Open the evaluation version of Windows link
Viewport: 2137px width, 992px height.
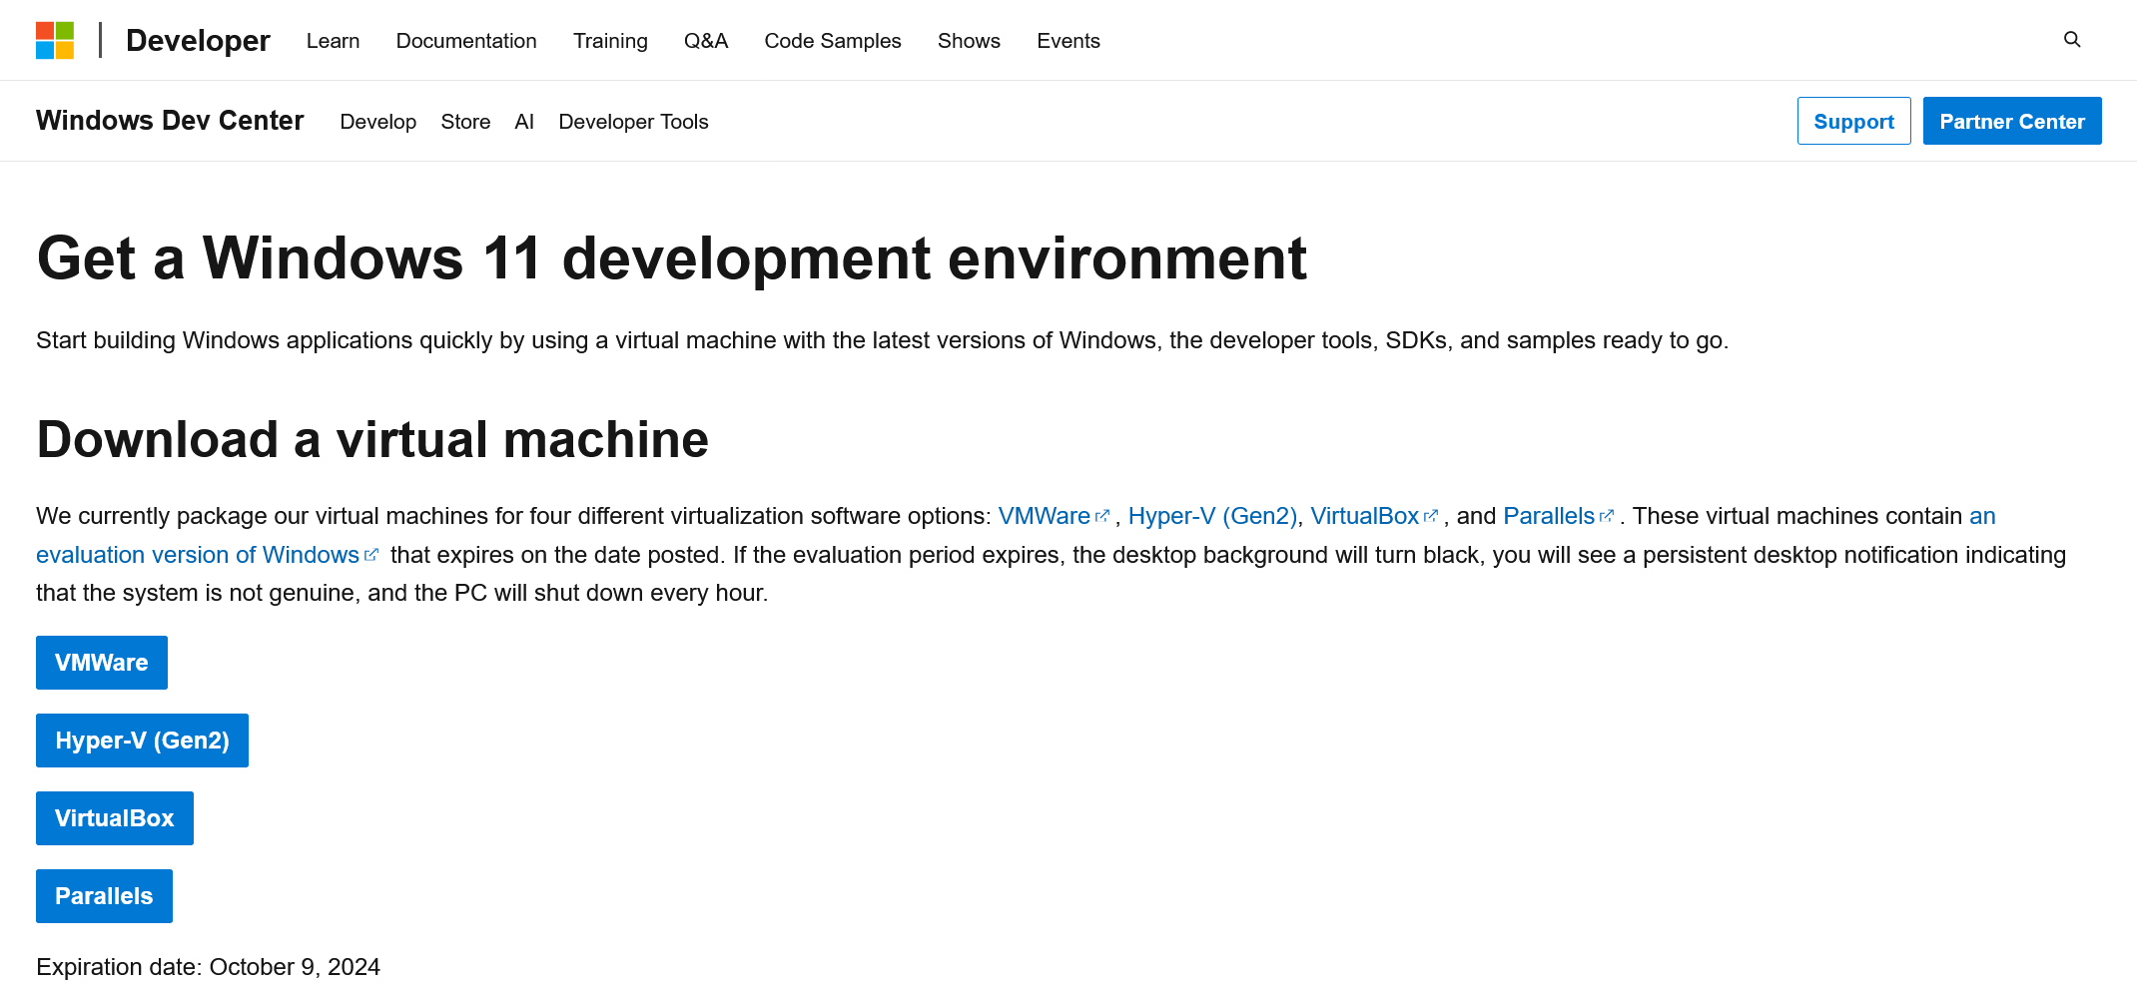[x=198, y=555]
